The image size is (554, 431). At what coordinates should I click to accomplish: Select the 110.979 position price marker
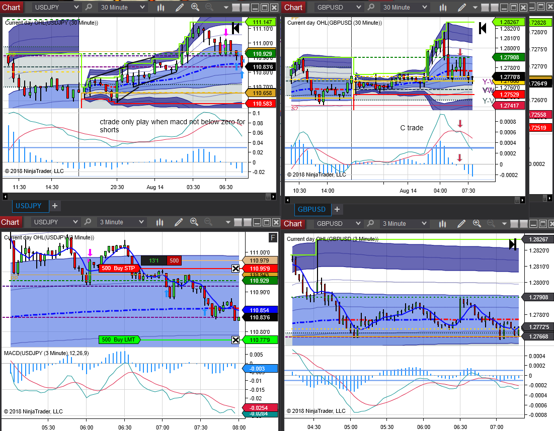pos(259,261)
